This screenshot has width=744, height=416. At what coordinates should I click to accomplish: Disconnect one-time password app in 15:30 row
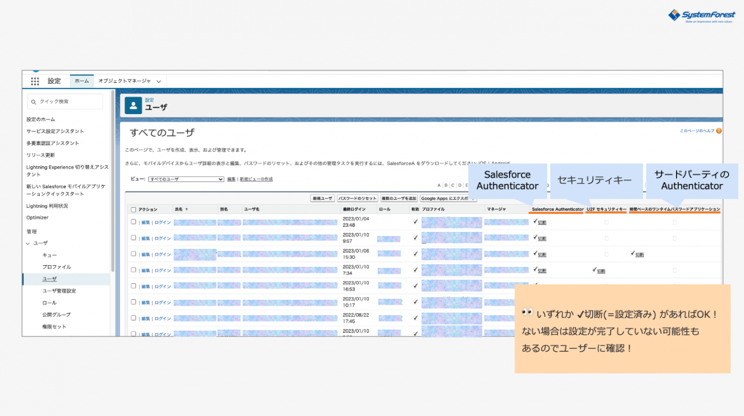(639, 255)
